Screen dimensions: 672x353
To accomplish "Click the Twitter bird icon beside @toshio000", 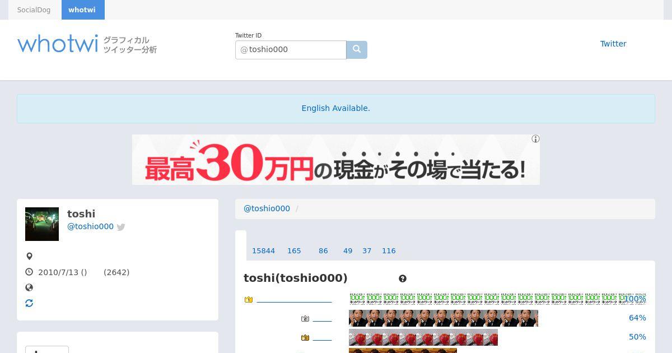I will coord(121,227).
